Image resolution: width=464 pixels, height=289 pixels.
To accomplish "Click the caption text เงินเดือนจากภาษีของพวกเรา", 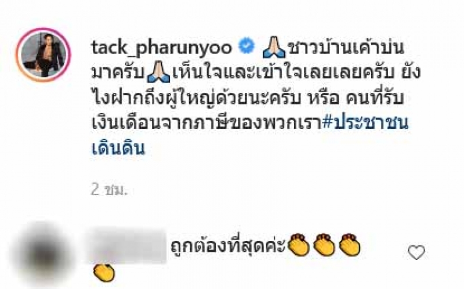I will pos(206,123).
